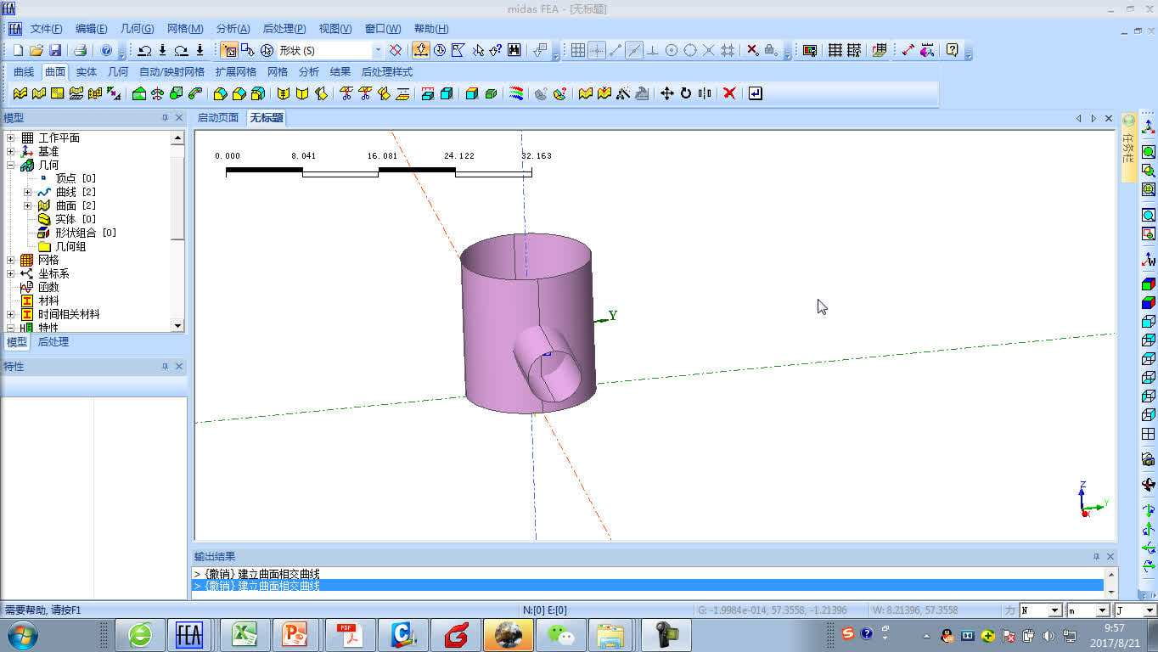Switch to the 启动页面 document tab
The height and width of the screenshot is (652, 1158).
pos(218,118)
